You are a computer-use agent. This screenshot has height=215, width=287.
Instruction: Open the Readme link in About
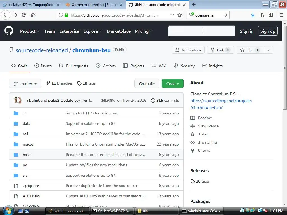[x=205, y=118]
